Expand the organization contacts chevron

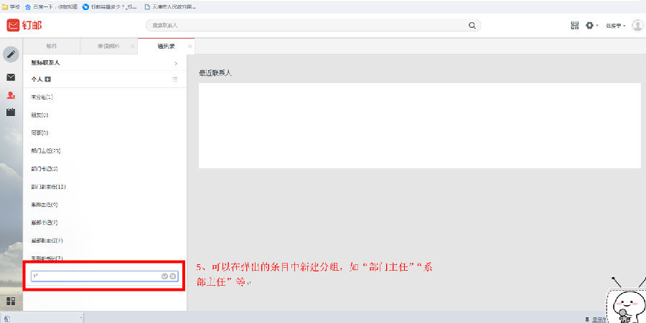[175, 63]
